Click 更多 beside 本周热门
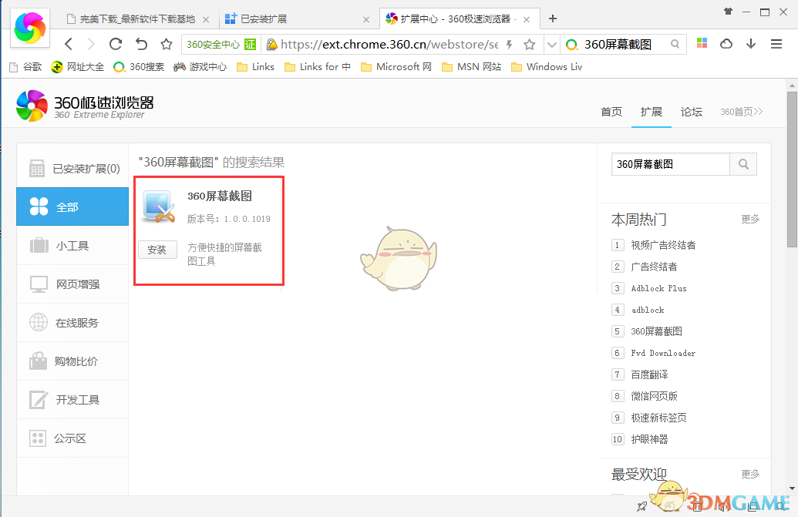 pos(750,219)
